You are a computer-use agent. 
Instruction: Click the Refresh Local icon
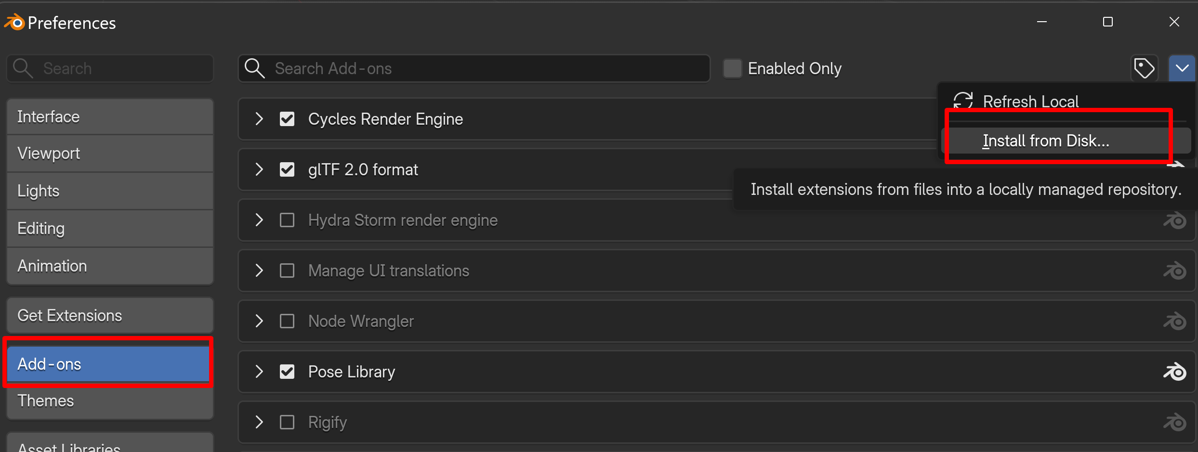(963, 101)
